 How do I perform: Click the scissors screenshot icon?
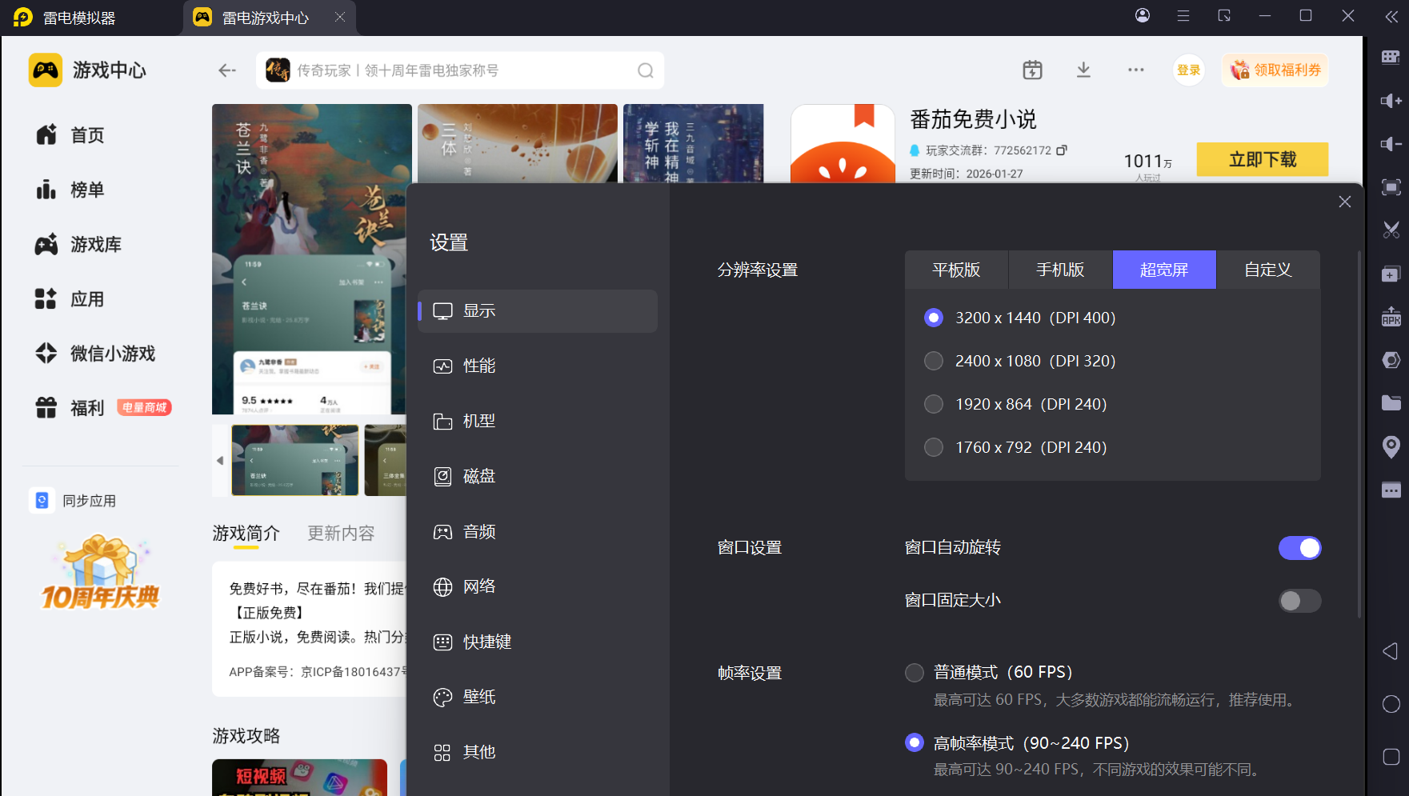(1391, 230)
